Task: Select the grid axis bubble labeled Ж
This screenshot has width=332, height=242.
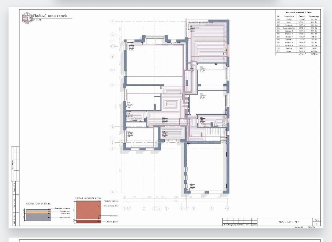Action: (x=113, y=56)
